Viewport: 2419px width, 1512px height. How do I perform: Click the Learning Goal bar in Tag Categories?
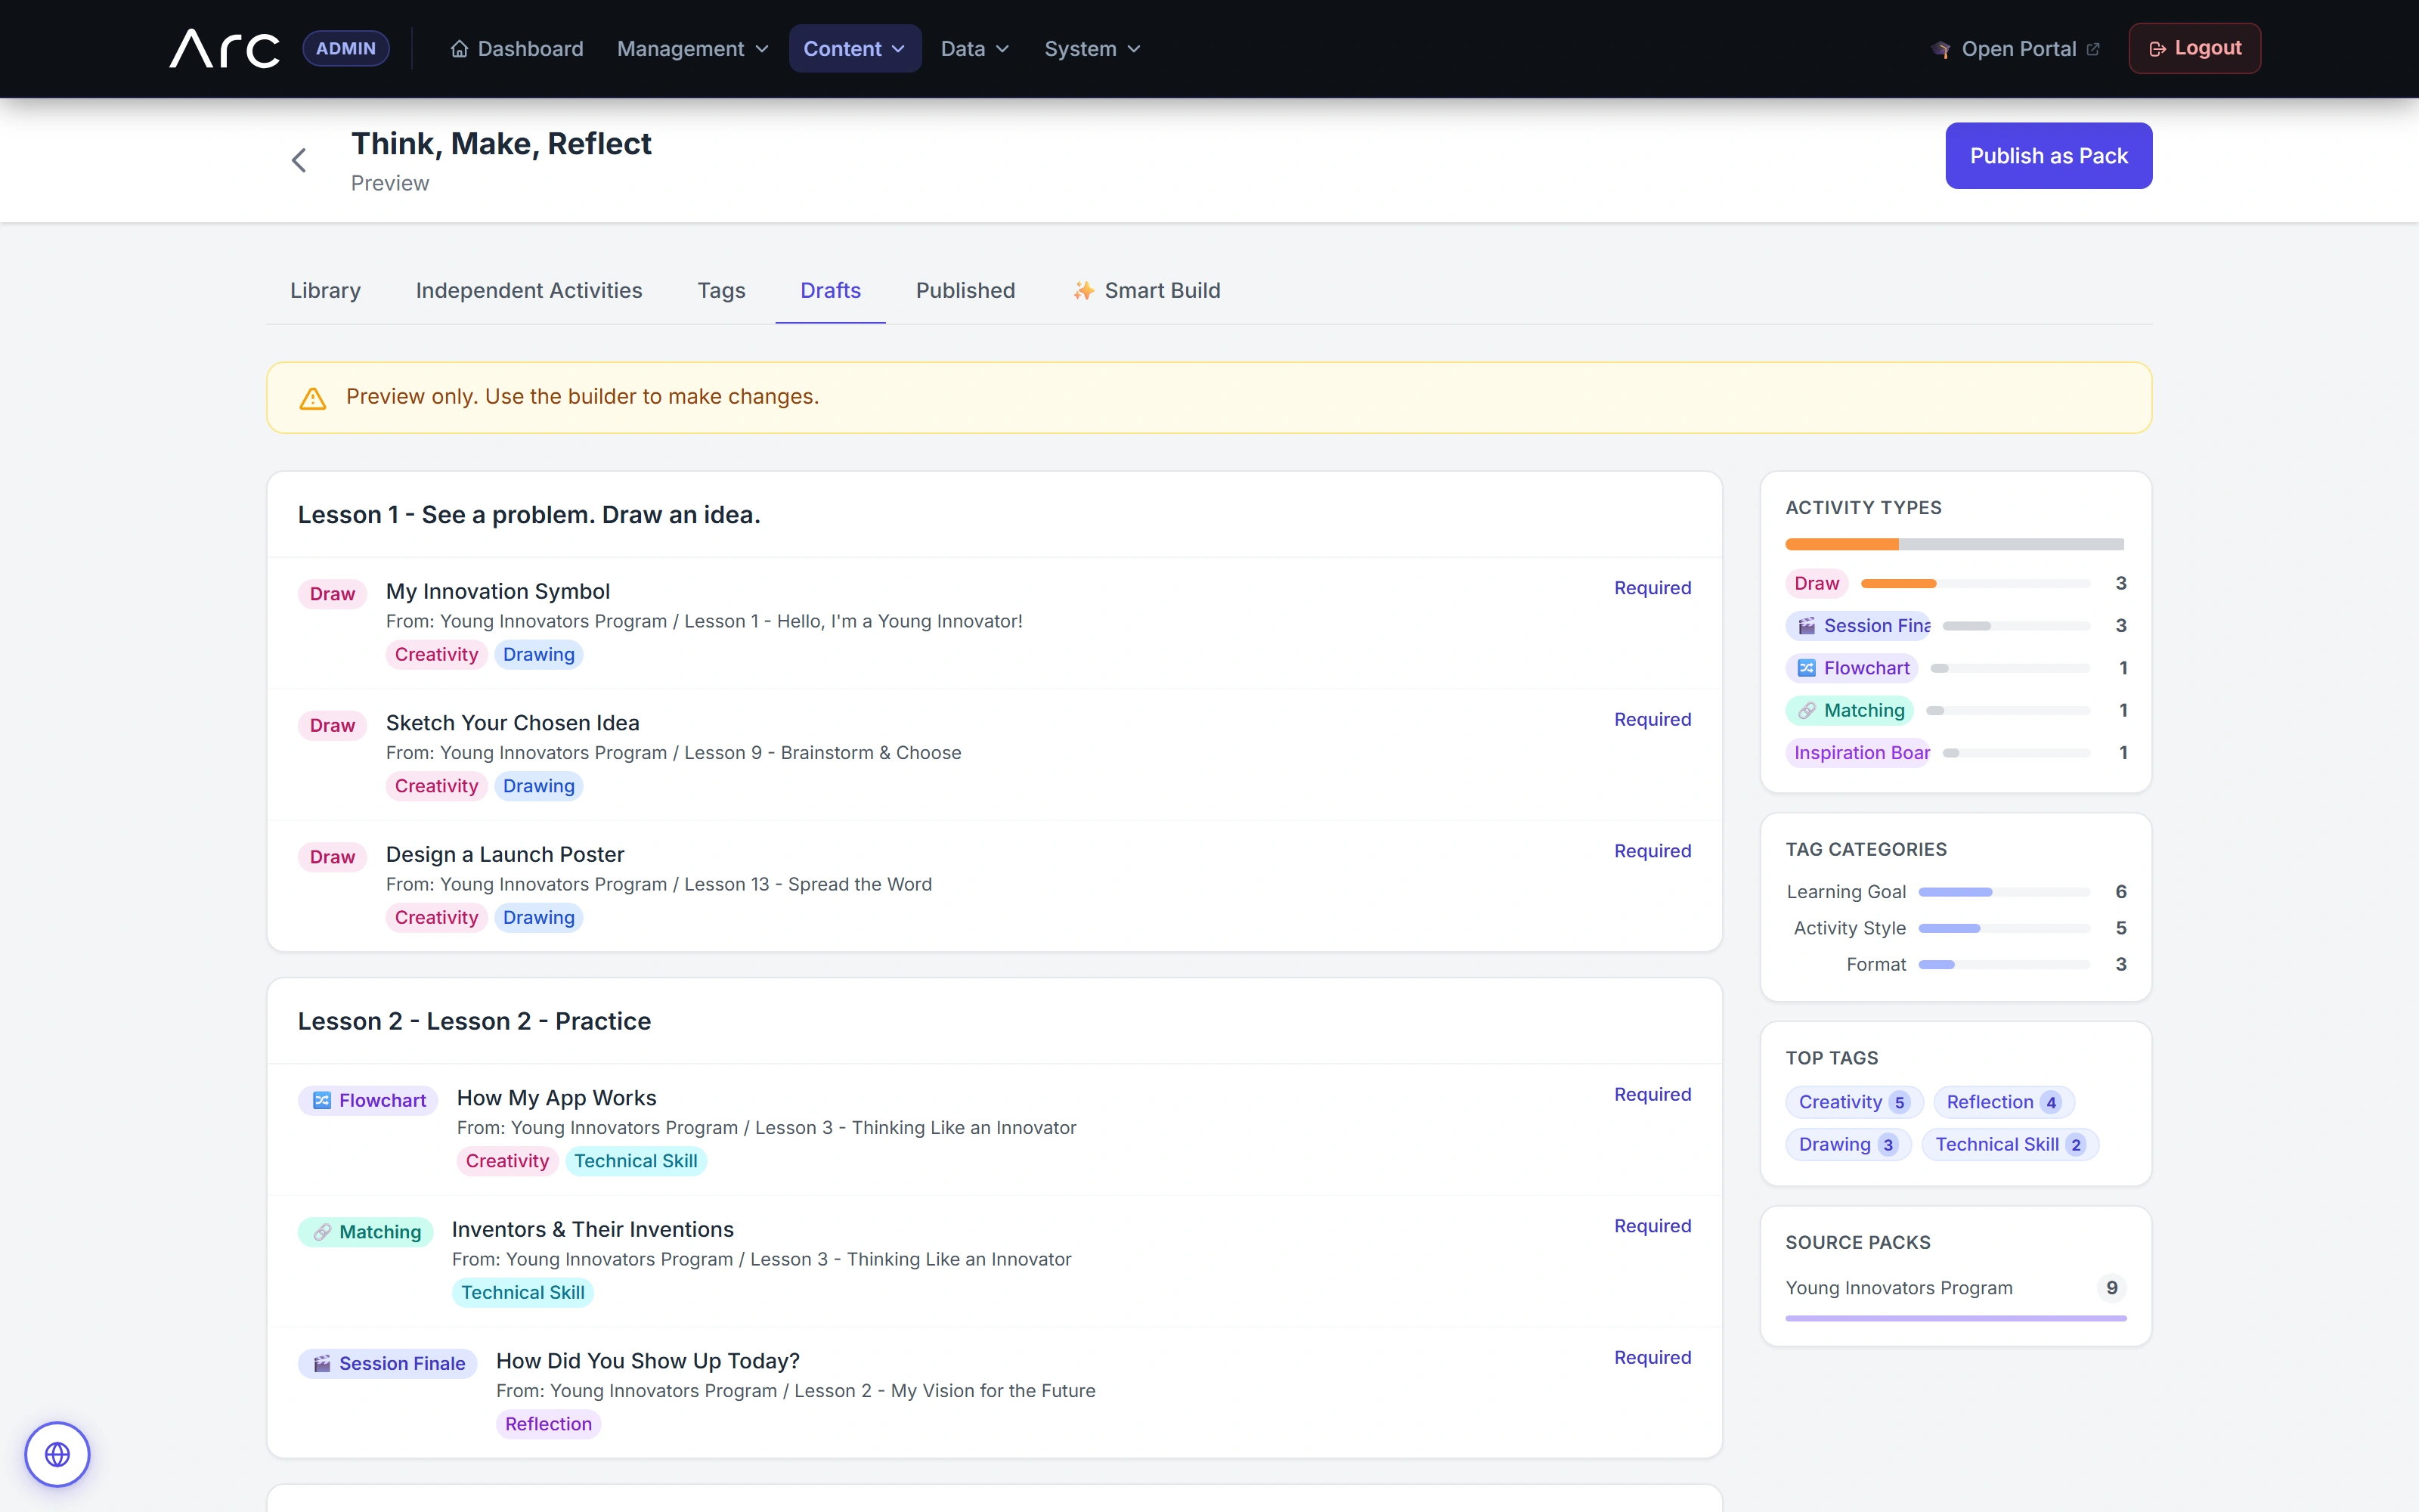(2004, 892)
